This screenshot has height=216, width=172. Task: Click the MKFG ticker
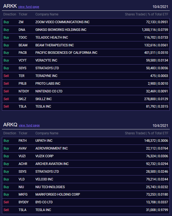[x=23, y=194]
